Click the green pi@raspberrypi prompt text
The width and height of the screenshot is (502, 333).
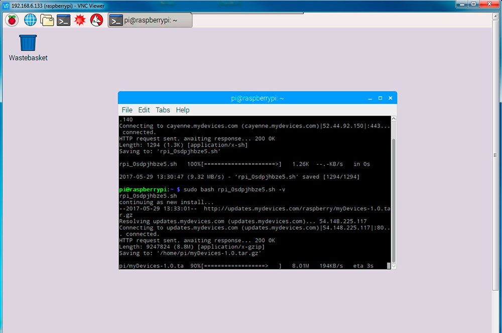pos(143,189)
